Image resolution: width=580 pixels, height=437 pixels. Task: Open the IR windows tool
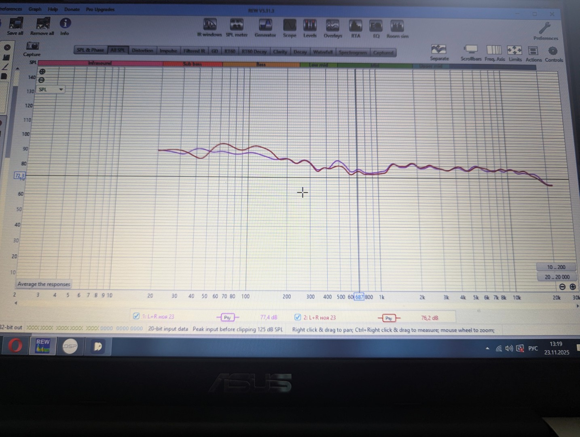(210, 26)
